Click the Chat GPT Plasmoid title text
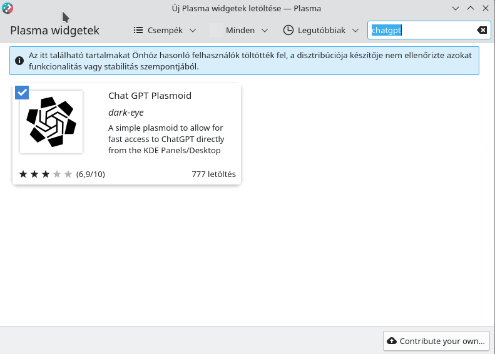This screenshot has width=495, height=354. coord(150,96)
